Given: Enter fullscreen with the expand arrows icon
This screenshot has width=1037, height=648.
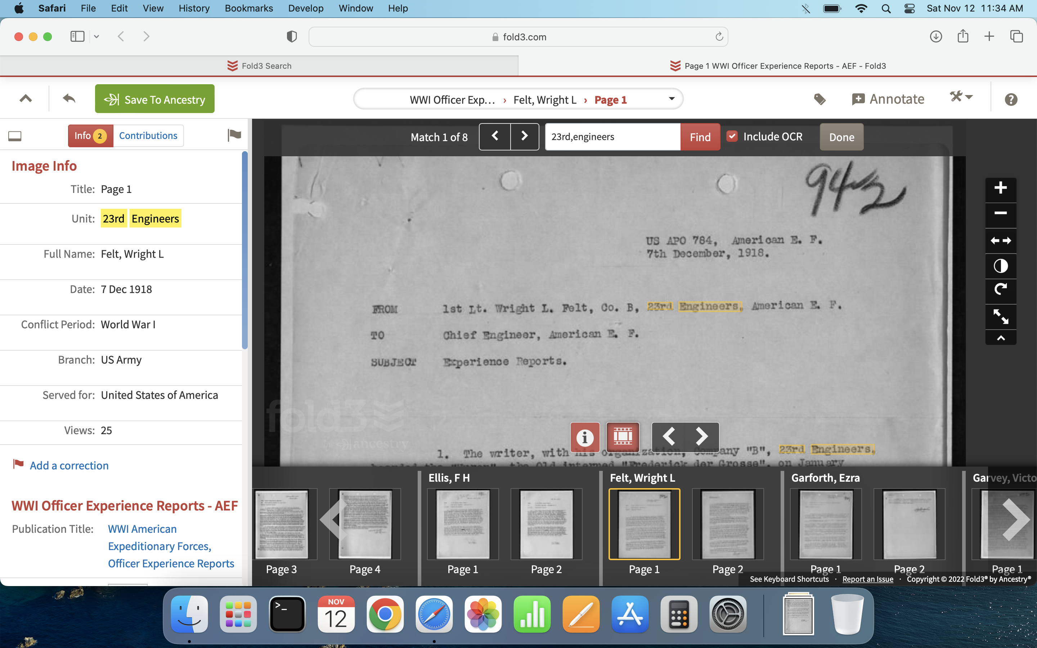Looking at the screenshot, I should click(x=1000, y=316).
